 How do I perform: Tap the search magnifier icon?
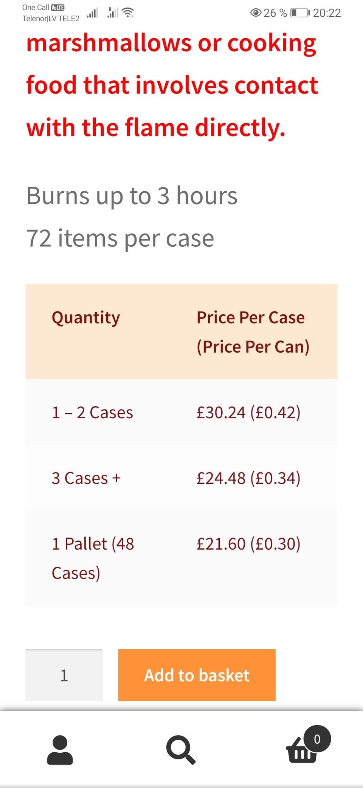181,750
